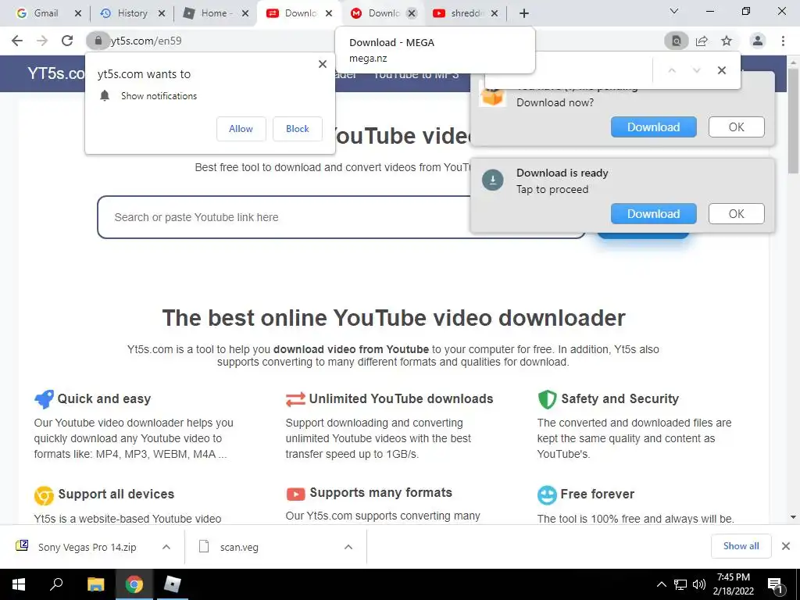
Task: Click the scrollbar down arrow
Action: click(x=793, y=517)
